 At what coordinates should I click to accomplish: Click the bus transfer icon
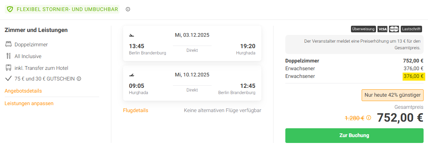pos(8,68)
